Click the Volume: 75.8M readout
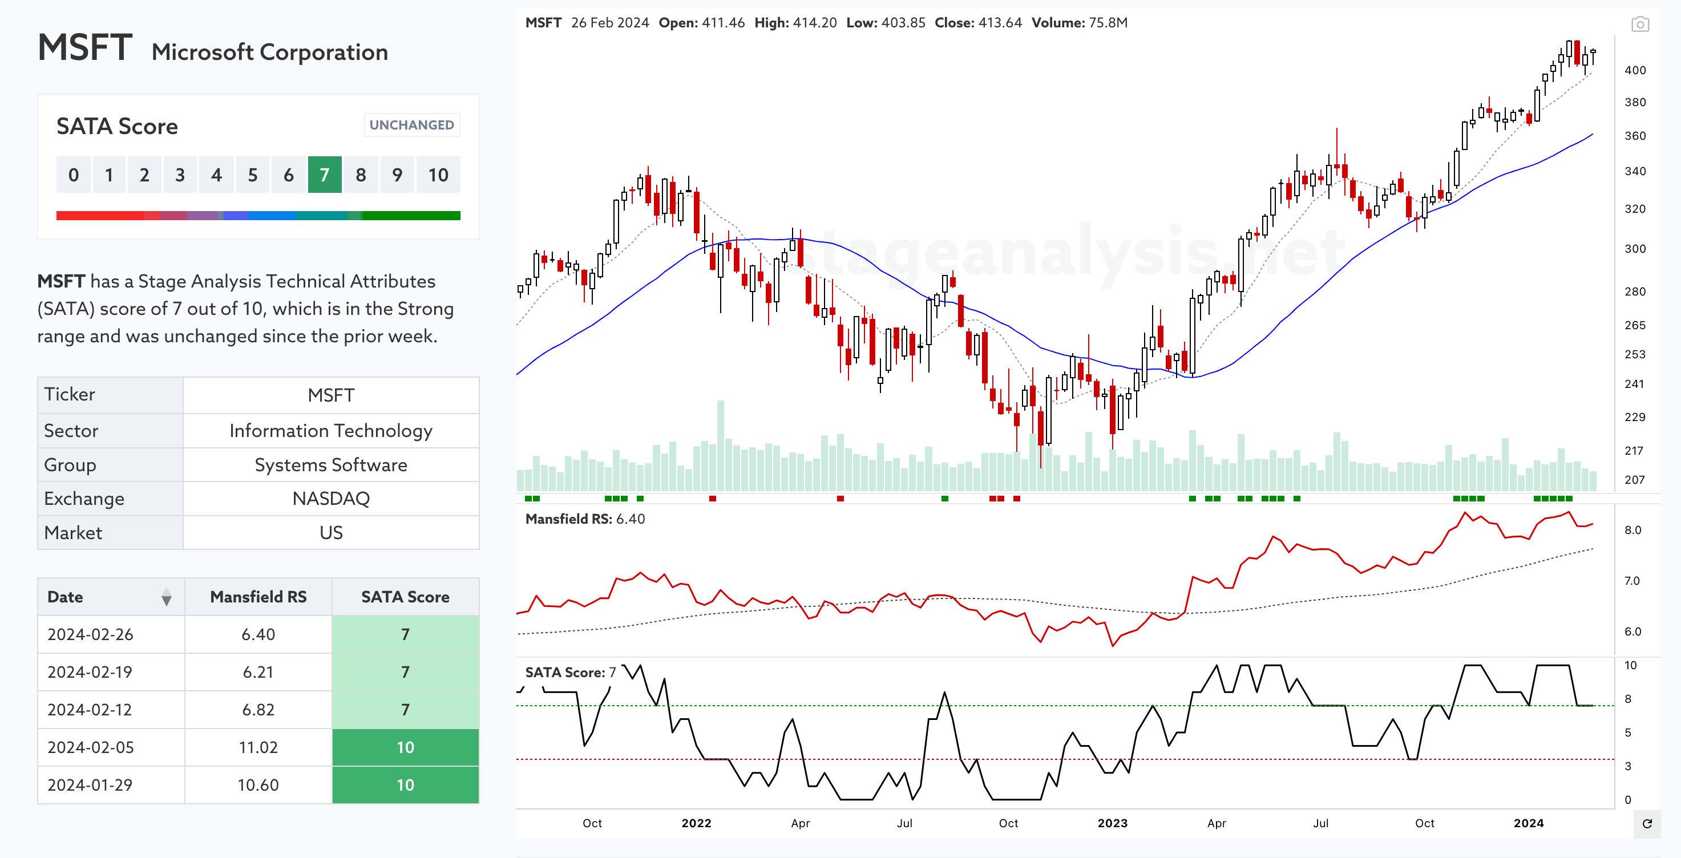Viewport: 1681px width, 858px height. [1080, 23]
